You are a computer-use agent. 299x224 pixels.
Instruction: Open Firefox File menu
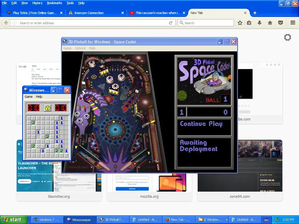click(4, 3)
